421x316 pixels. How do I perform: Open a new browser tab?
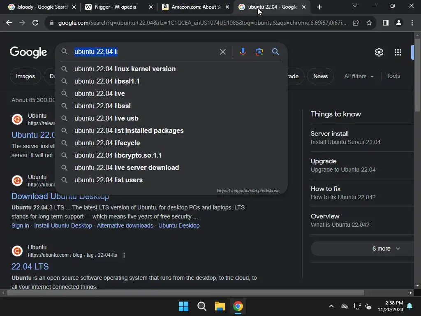[x=319, y=7]
